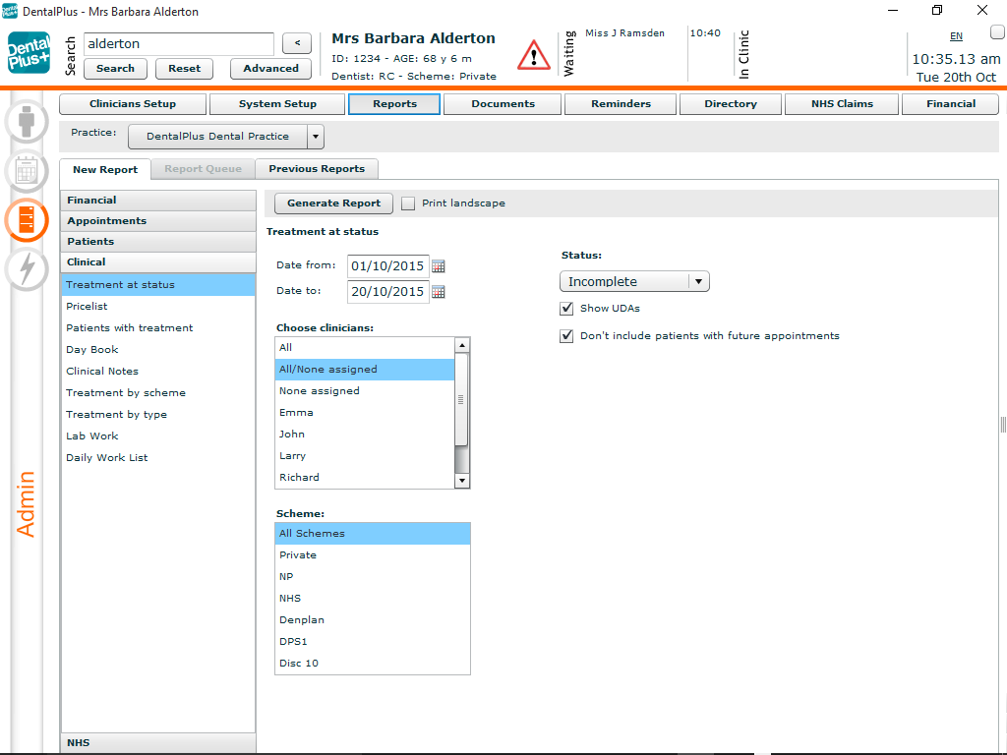The image size is (1007, 755).
Task: Select Treatment by type report
Action: point(158,415)
